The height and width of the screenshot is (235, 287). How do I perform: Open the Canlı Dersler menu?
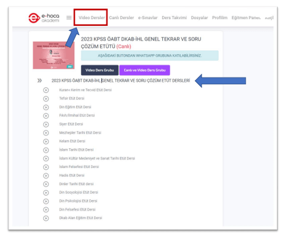[122, 18]
